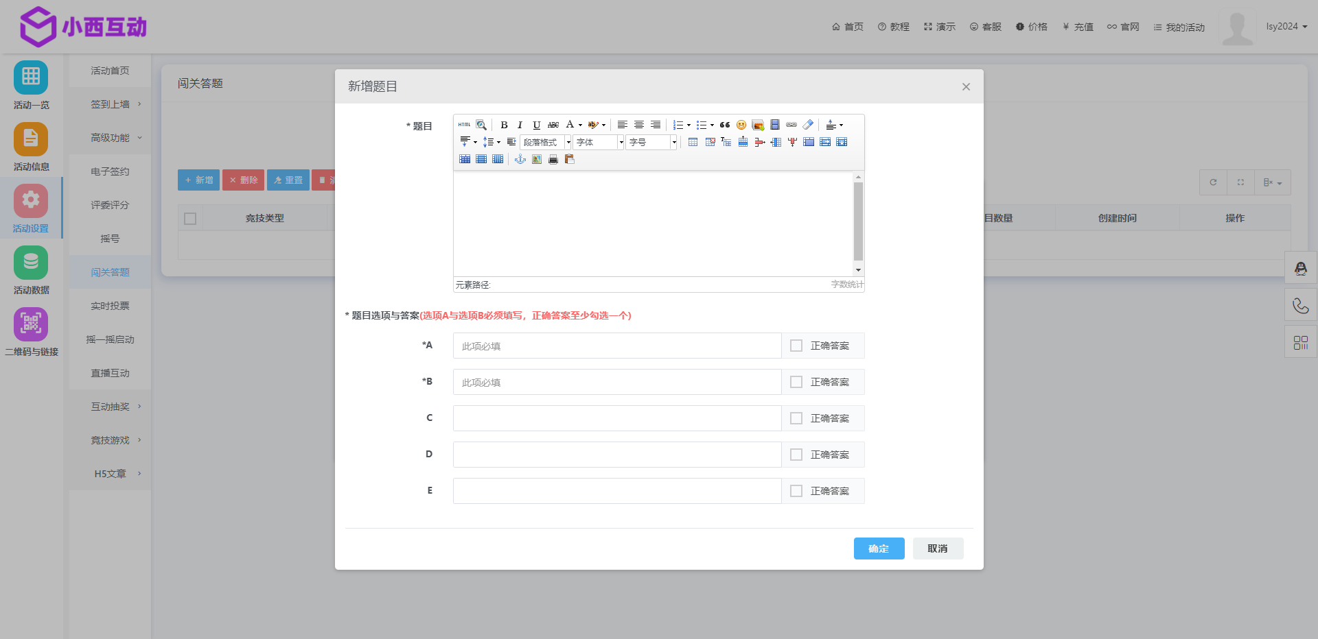Center align text in editor

click(639, 125)
